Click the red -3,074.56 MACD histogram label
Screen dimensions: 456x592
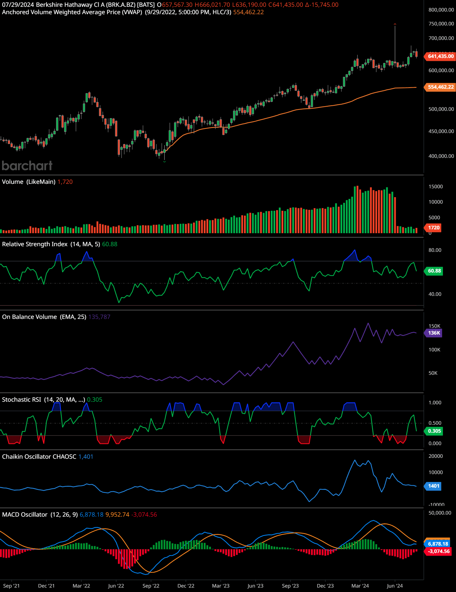click(438, 551)
